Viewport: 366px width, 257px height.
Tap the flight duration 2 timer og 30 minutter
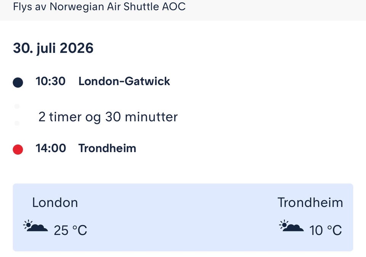tap(108, 117)
